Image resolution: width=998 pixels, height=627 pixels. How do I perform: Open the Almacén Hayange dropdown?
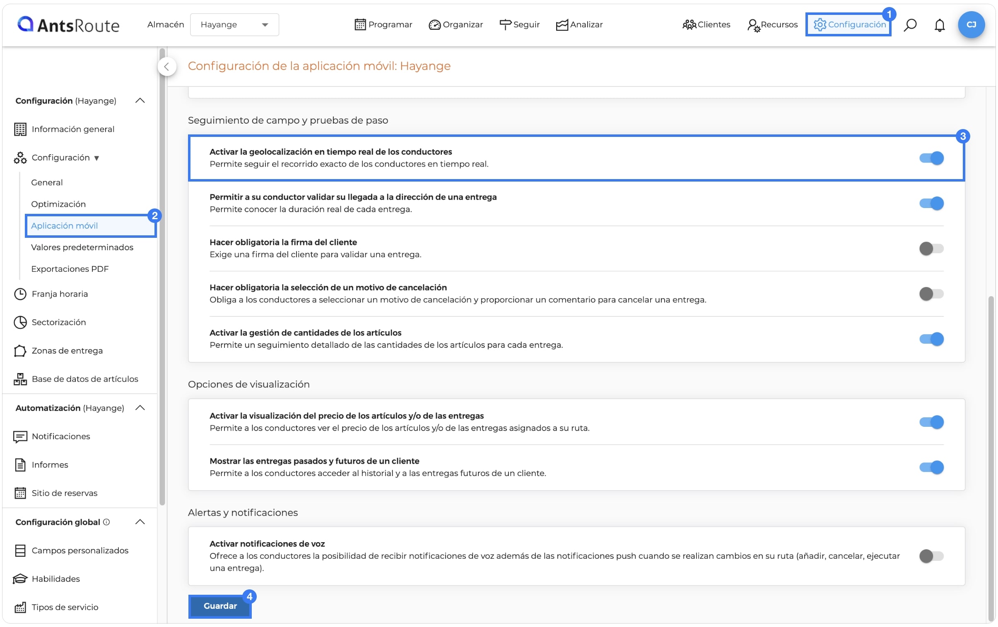tap(234, 24)
